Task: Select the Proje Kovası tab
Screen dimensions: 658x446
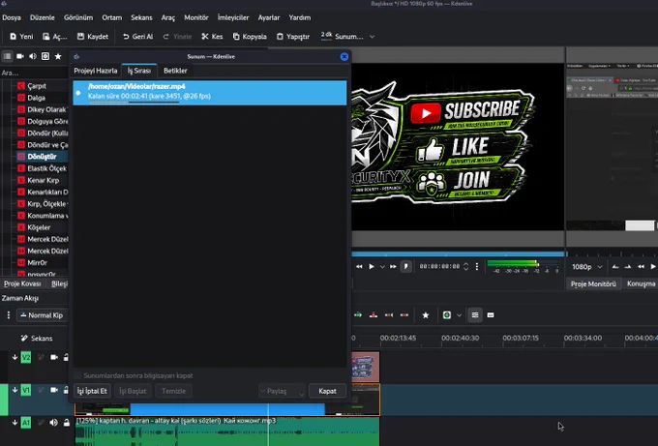Action: (22, 284)
